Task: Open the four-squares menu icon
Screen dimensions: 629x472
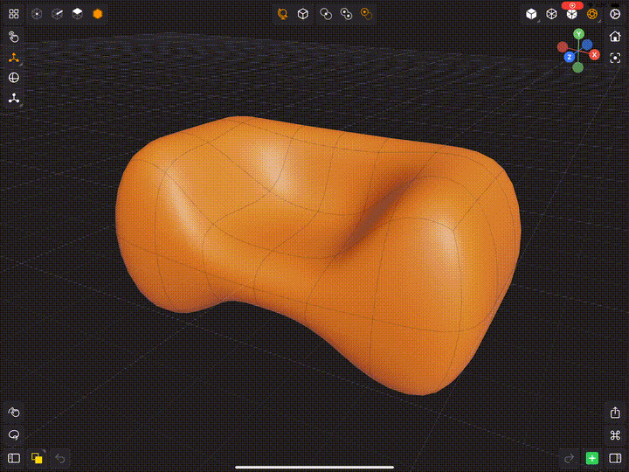Action: (14, 14)
